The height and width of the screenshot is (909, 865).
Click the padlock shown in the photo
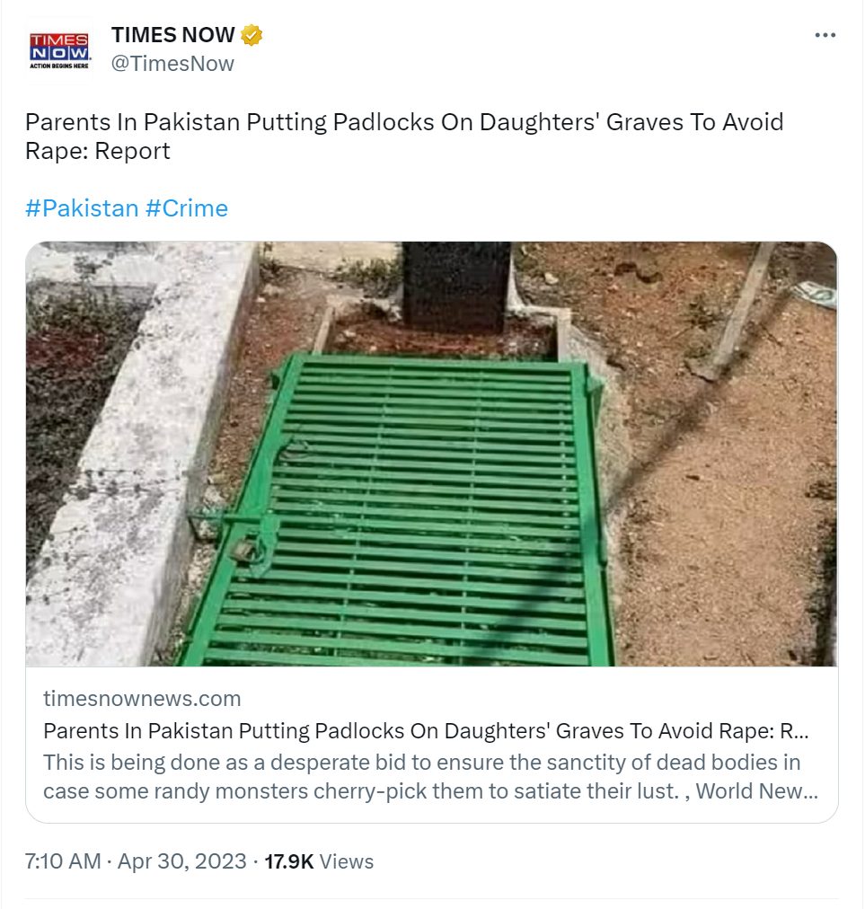pos(244,547)
